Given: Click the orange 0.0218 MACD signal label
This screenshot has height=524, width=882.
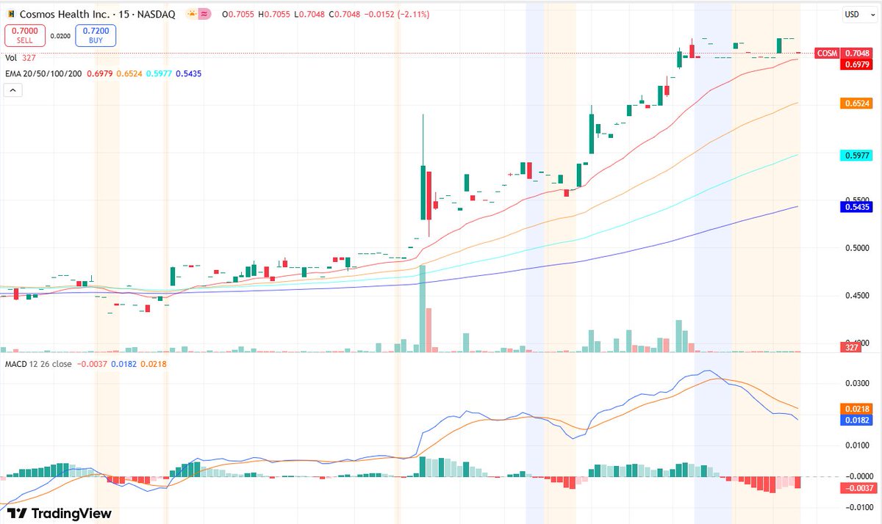Looking at the screenshot, I should 856,407.
